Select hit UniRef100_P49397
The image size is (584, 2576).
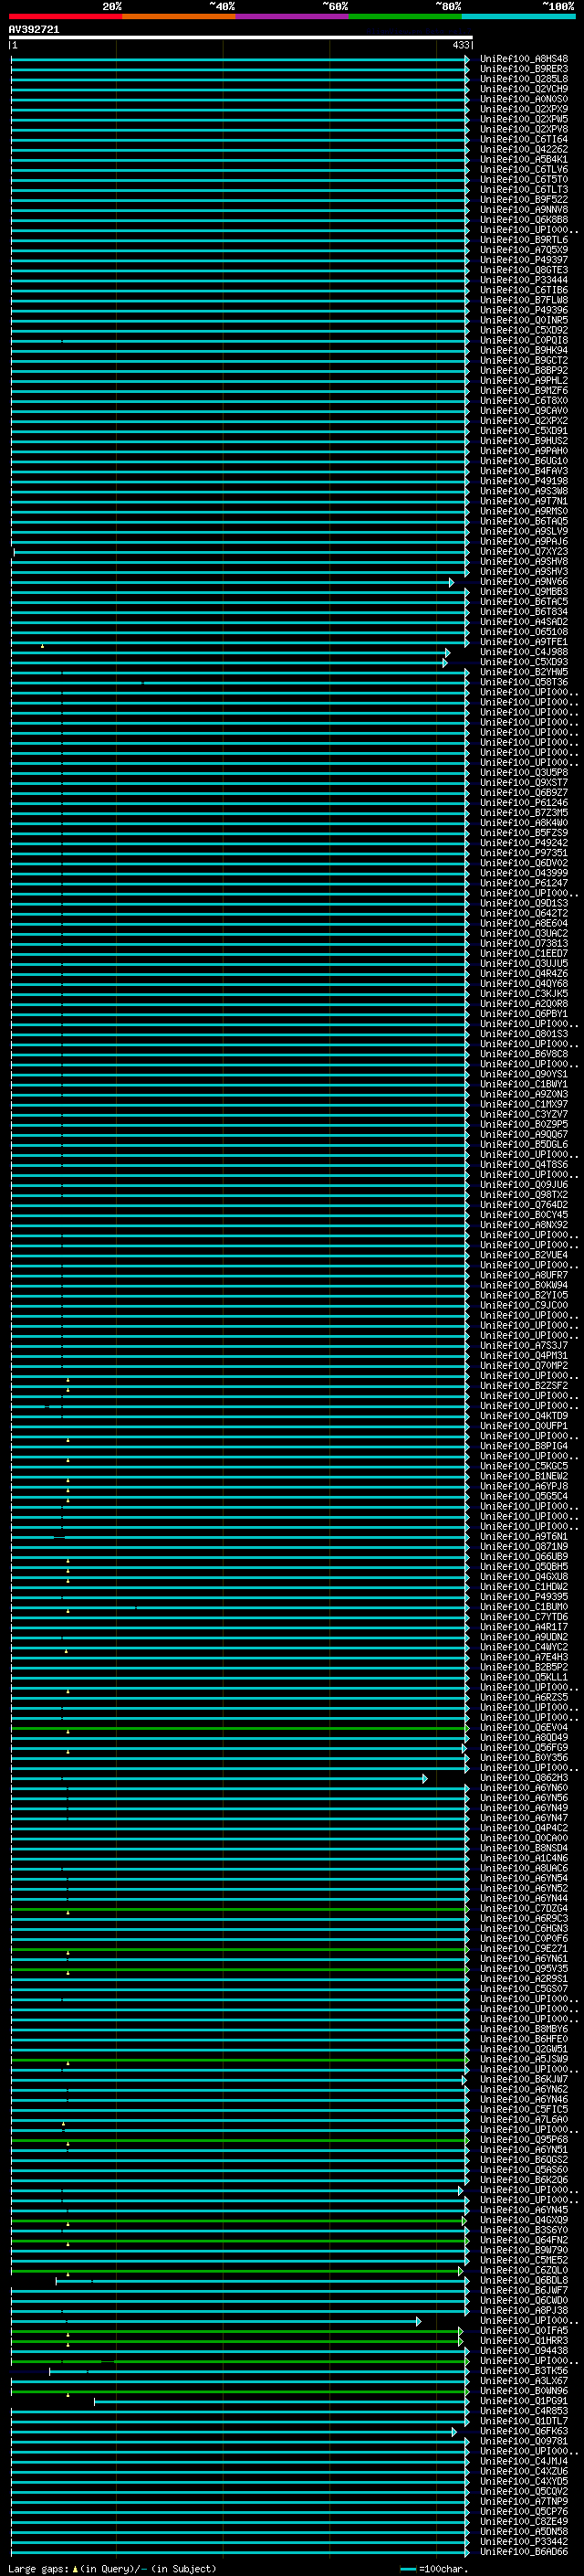pos(524,260)
